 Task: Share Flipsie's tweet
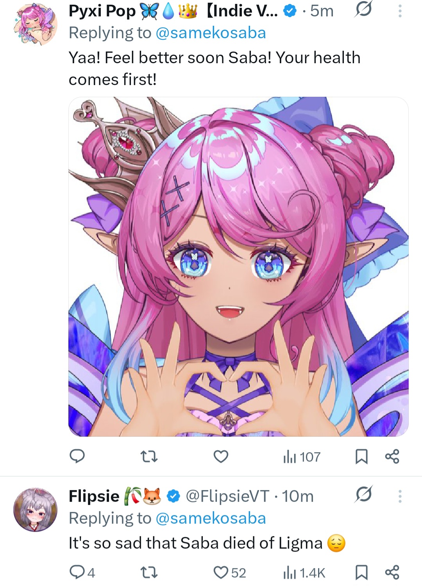392,572
